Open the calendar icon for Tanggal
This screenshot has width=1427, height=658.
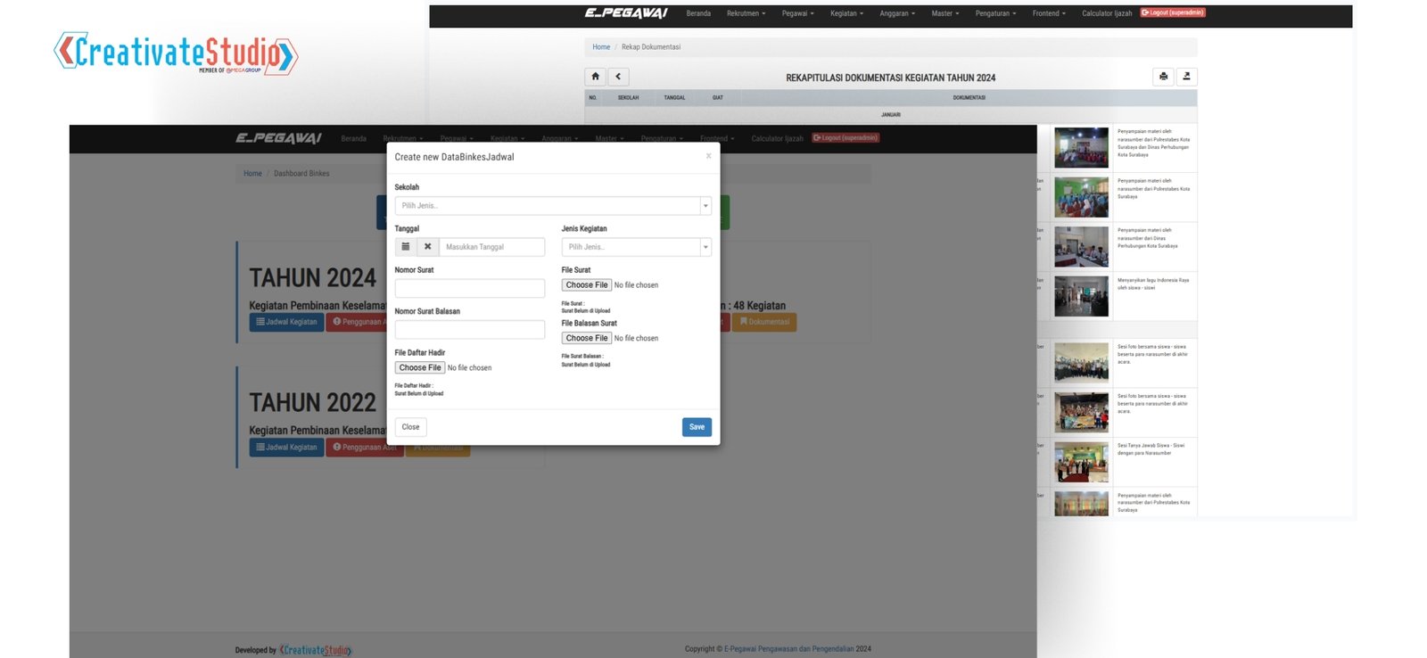tap(406, 247)
